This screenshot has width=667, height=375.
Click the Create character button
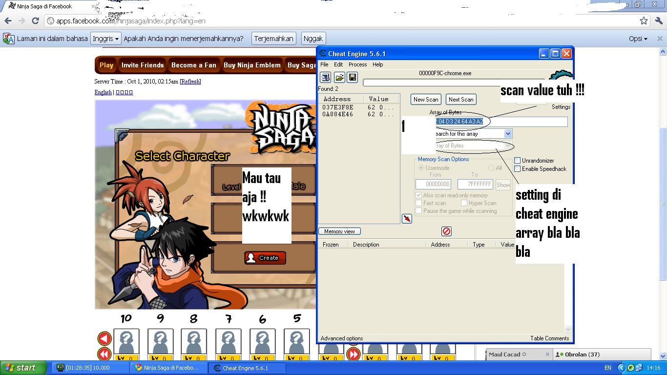[x=265, y=258]
